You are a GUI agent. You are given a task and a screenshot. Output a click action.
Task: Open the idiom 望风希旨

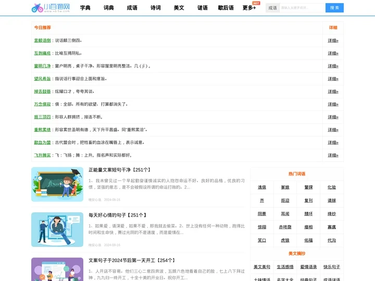(x=42, y=79)
